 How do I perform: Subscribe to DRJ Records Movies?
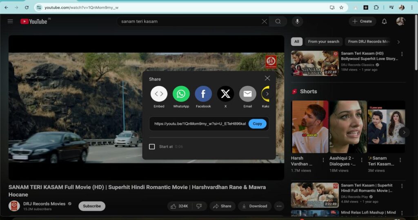92,206
